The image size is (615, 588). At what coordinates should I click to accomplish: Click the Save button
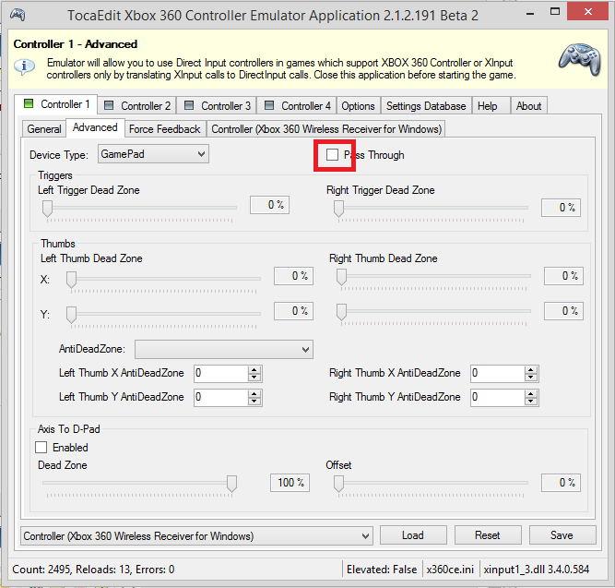tap(562, 535)
